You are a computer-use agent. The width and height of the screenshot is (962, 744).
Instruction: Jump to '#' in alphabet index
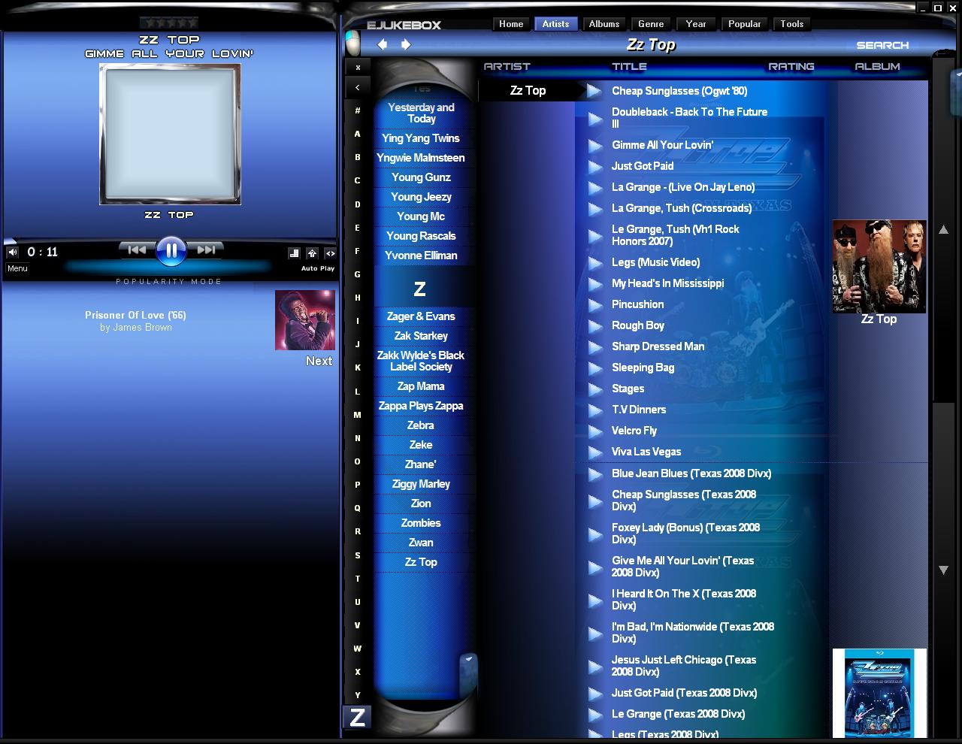point(358,110)
